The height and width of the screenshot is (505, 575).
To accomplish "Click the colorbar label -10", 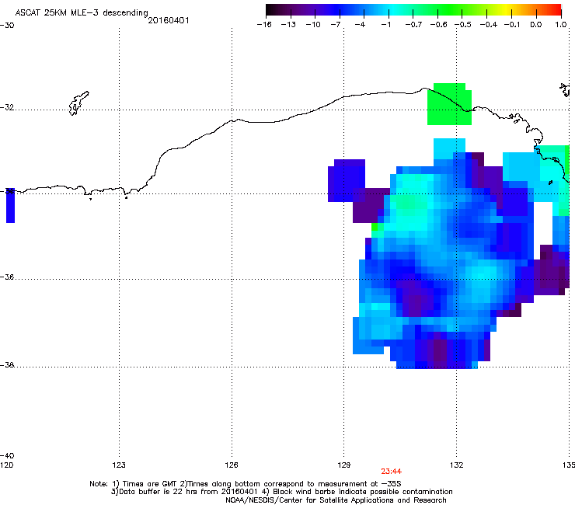I will tap(313, 25).
